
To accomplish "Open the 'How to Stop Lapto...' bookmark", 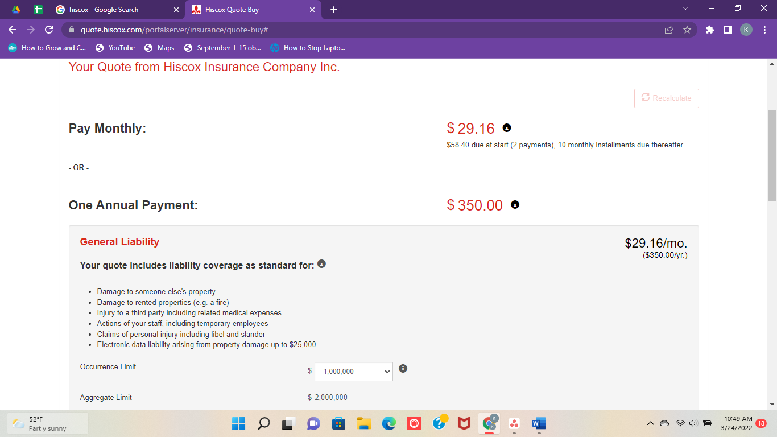I will tap(308, 48).
